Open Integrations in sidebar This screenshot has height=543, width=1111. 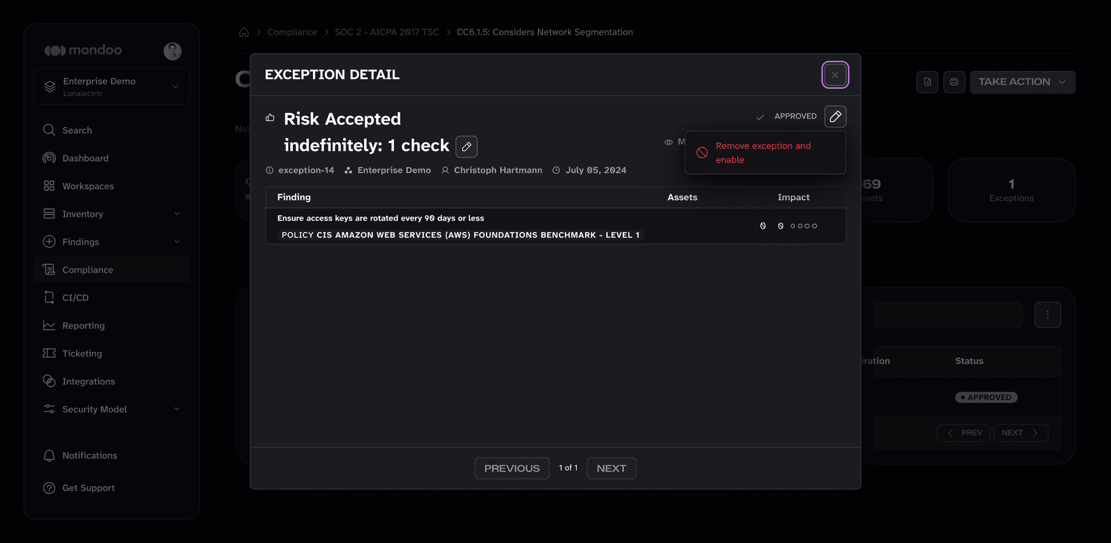tap(111, 382)
